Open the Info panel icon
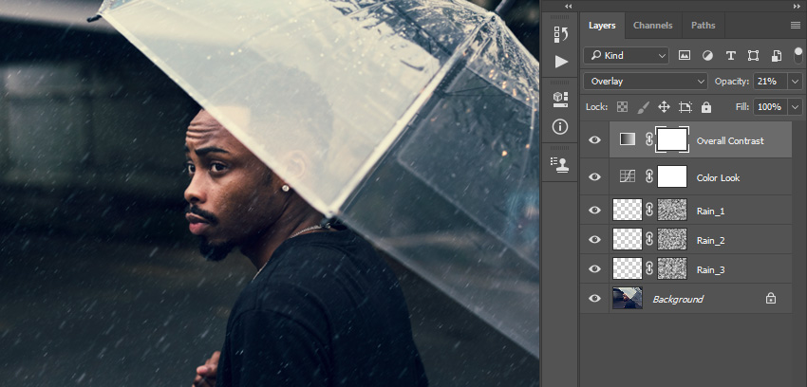The width and height of the screenshot is (807, 387). point(560,126)
